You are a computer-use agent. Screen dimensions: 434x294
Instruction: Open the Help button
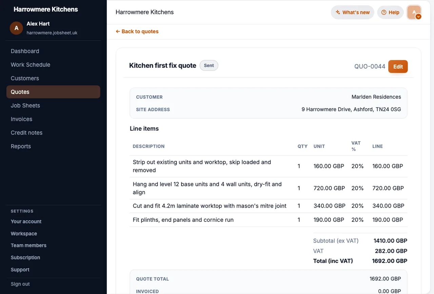pos(390,13)
